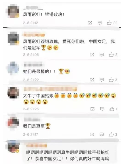This screenshot has width=123, height=166.
Task: Tap the comment text 风雨彩虹！铿锵玫瑰！
Action: pos(44,14)
